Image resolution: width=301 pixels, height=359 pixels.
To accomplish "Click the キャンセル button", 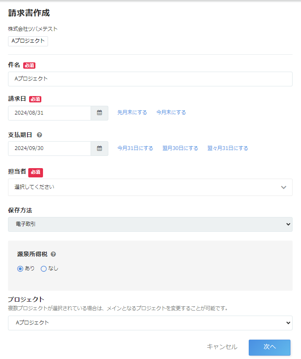I will tap(222, 347).
